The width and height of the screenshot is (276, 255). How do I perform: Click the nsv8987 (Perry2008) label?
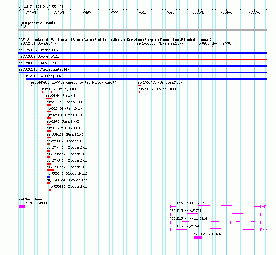60,89
